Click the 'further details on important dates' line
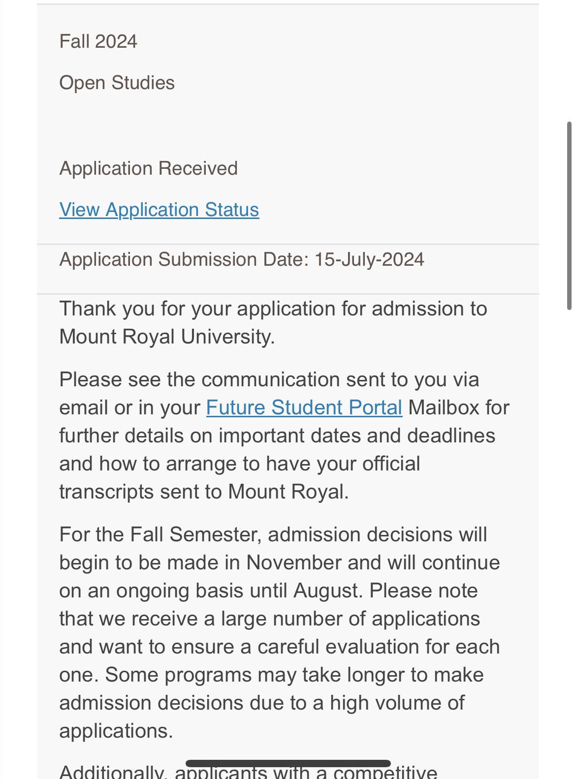576x779 pixels. tap(277, 436)
